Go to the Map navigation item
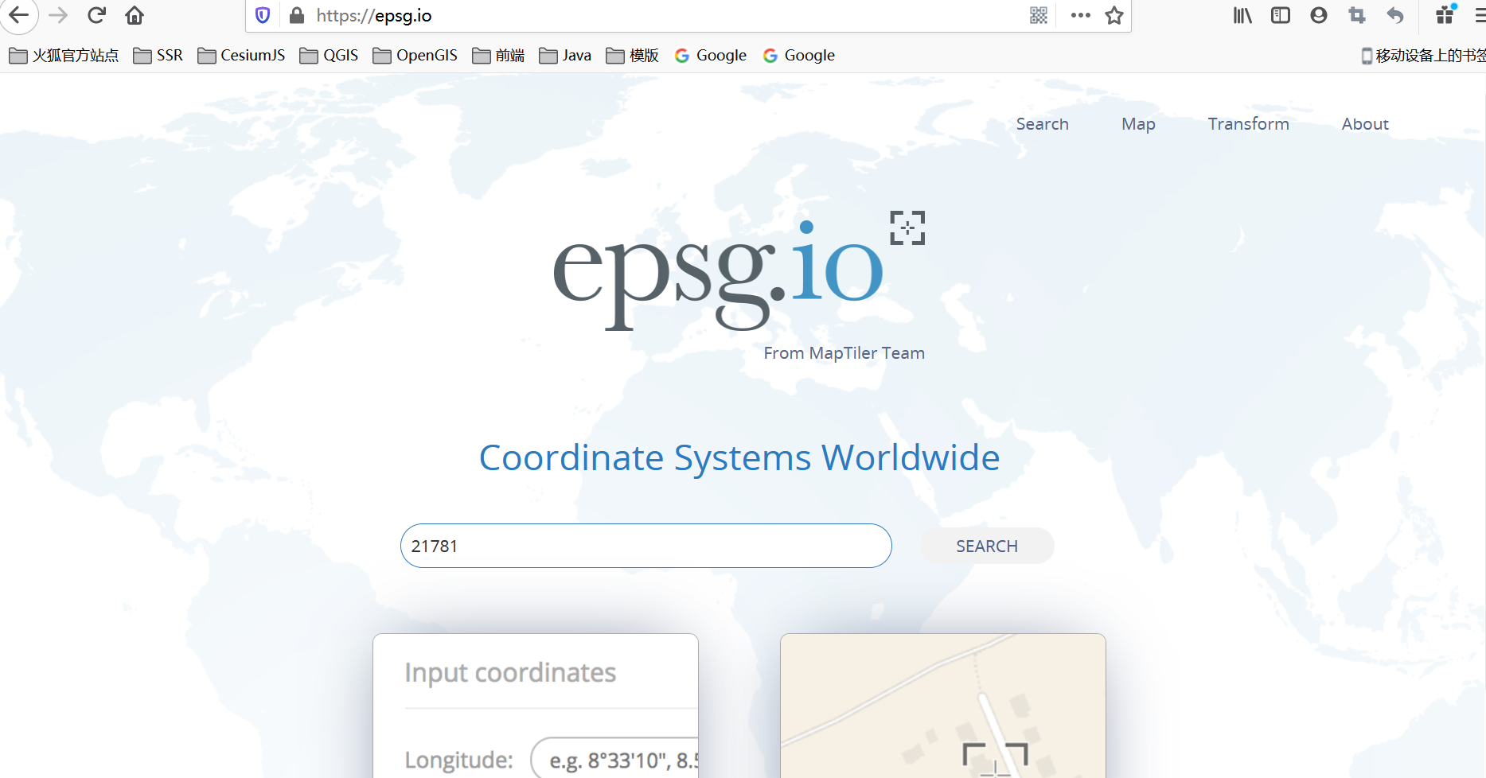The image size is (1486, 778). (x=1138, y=124)
